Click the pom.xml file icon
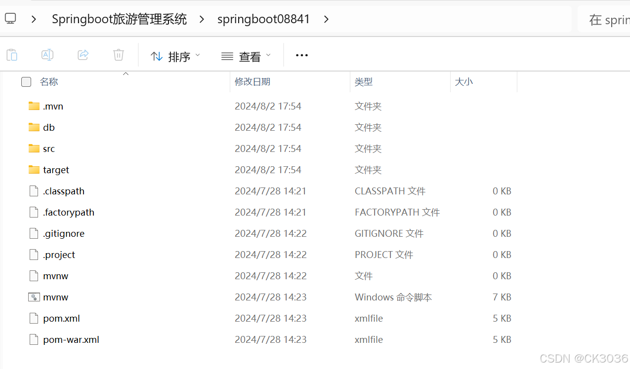The image size is (630, 369). [34, 318]
